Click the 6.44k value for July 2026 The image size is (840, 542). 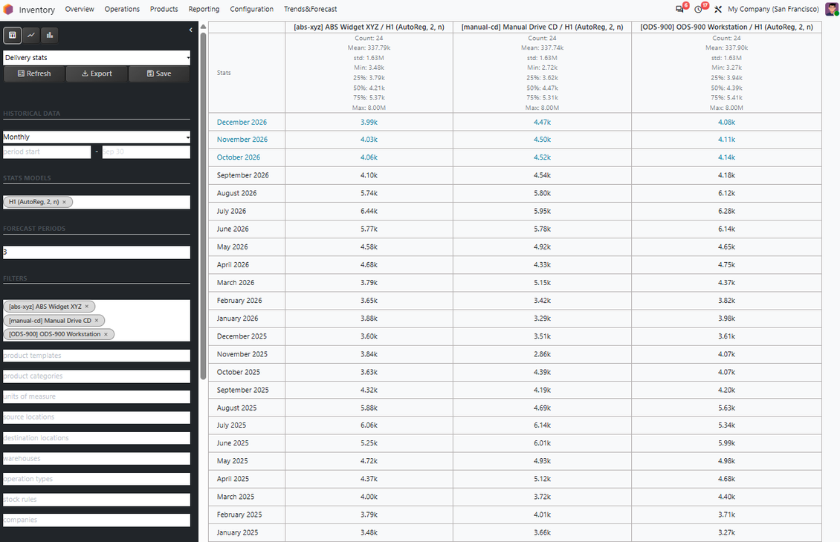(369, 212)
